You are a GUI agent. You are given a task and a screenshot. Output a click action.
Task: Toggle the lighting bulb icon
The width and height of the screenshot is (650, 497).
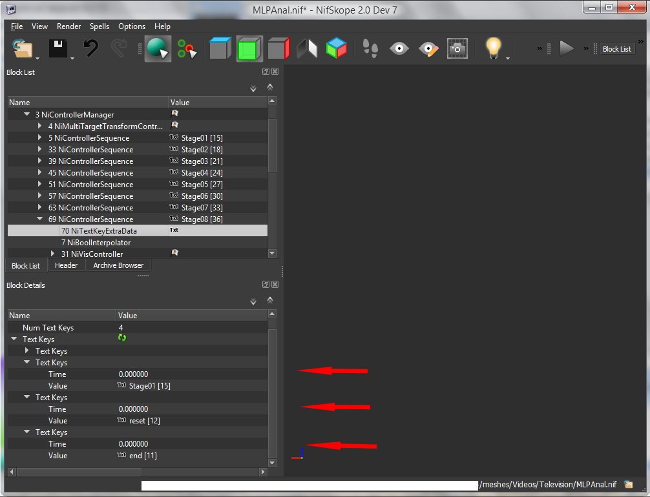click(x=494, y=48)
